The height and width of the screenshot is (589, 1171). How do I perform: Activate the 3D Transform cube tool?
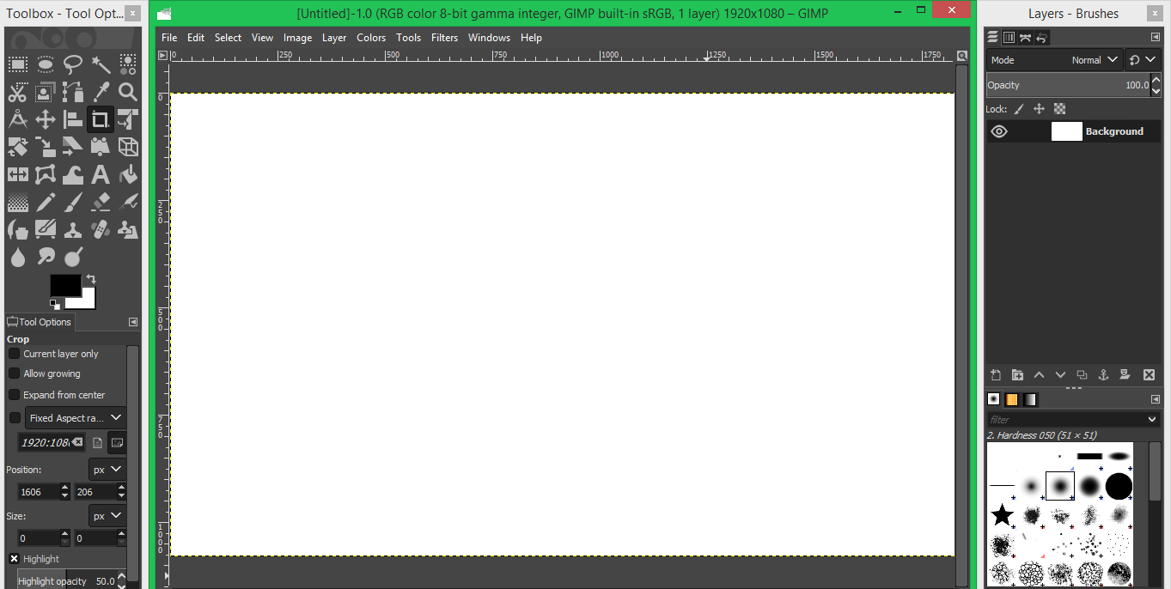pyautogui.click(x=128, y=147)
